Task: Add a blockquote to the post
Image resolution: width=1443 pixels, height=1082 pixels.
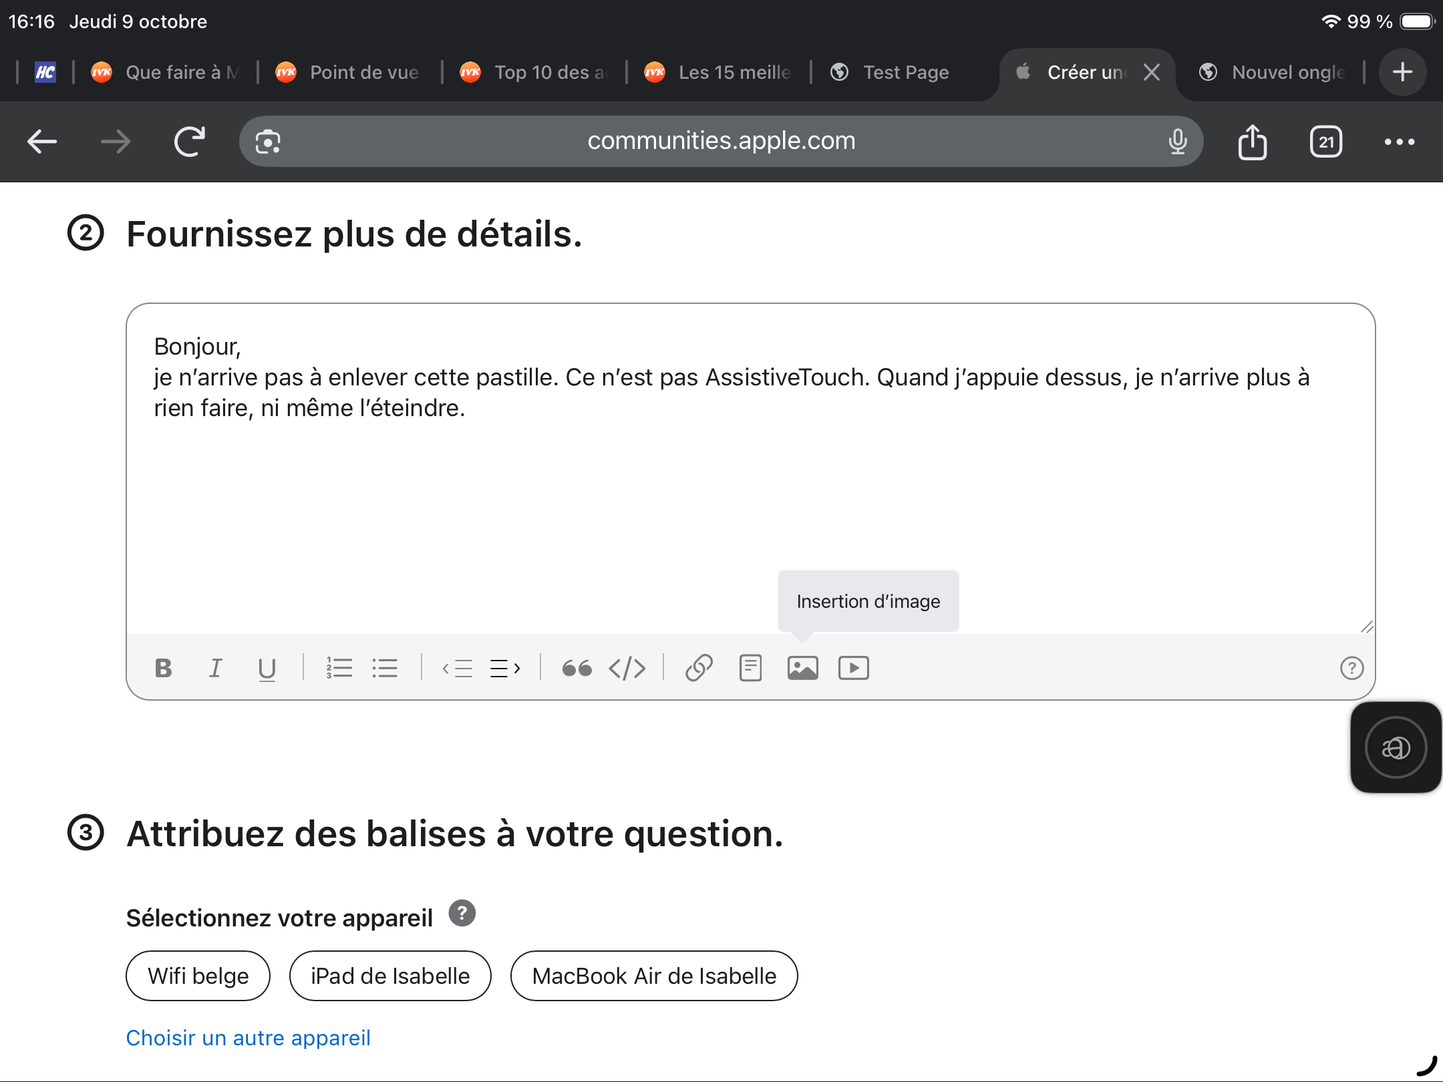Action: pyautogui.click(x=577, y=668)
